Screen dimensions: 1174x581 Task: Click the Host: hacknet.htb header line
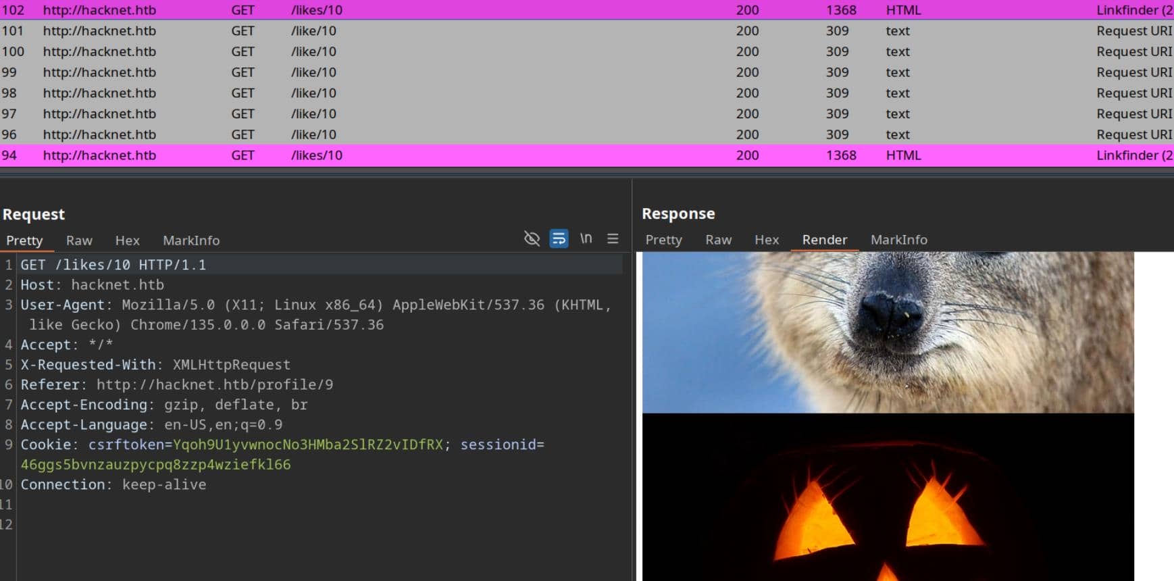[x=92, y=285]
